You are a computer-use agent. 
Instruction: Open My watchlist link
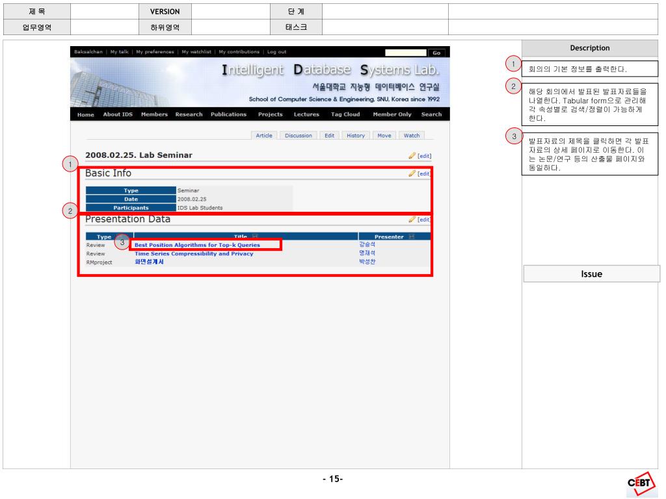click(x=196, y=52)
